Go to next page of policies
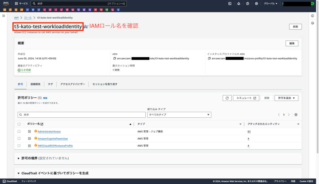This screenshot has height=184, width=319. point(289,115)
